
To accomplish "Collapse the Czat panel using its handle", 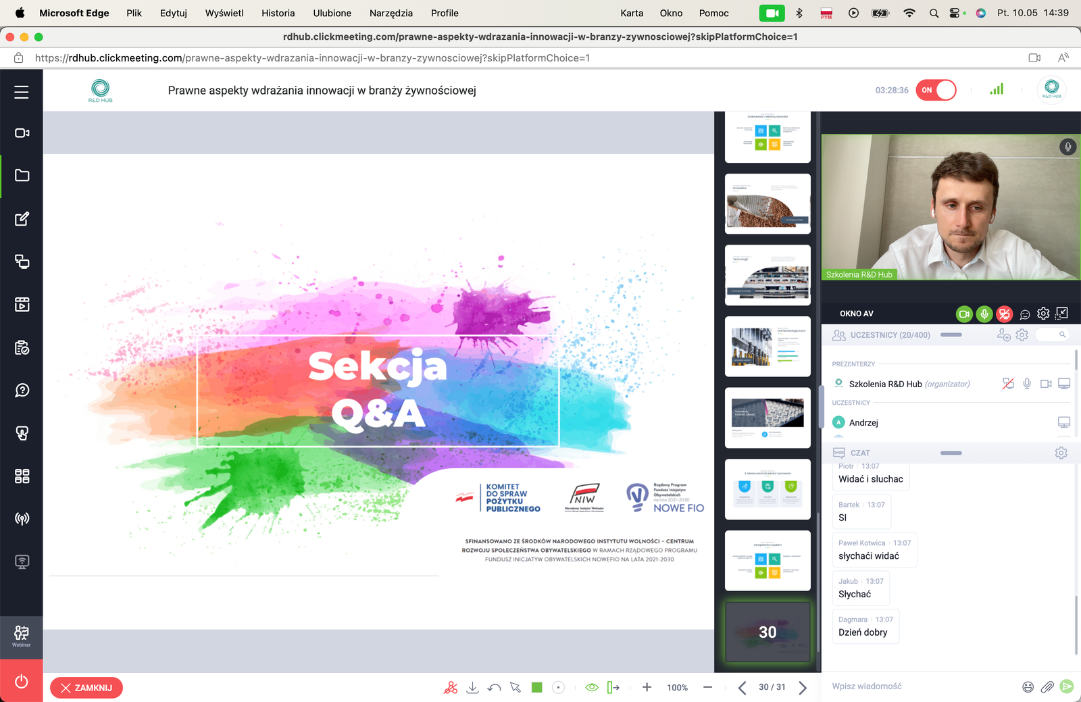I will click(x=951, y=453).
